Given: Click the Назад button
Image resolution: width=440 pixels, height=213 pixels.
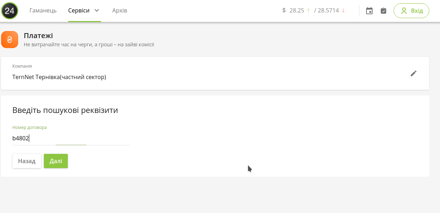Looking at the screenshot, I should (x=27, y=161).
